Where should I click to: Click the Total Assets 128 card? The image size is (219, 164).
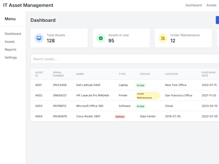59,38
